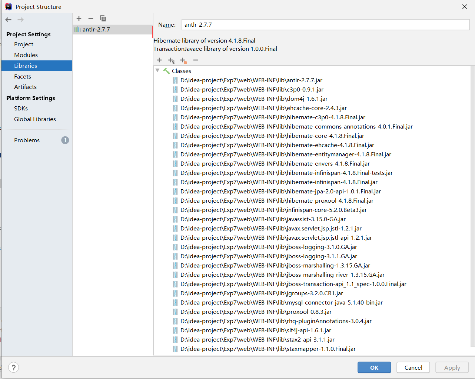The height and width of the screenshot is (379, 475).
Task: Select jboss-marshalling-1.3.15.GA.jar entry
Action: (x=275, y=266)
